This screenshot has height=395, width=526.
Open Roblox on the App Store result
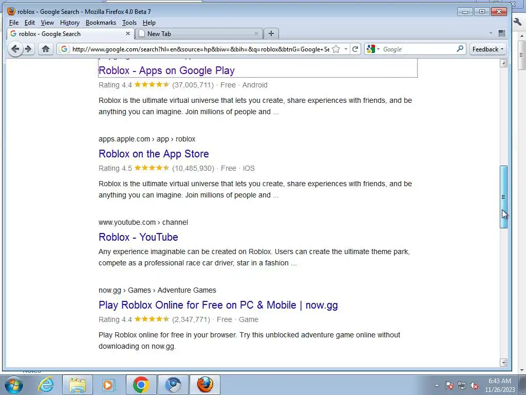pyautogui.click(x=154, y=154)
